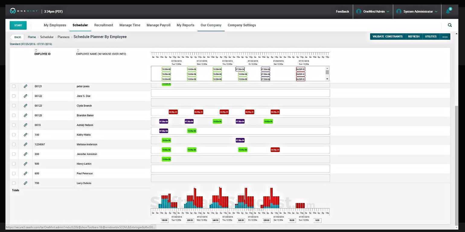This screenshot has width=465, height=232.
Task: Click Jane S. Doe's empty schedule row
Action: point(240,93)
